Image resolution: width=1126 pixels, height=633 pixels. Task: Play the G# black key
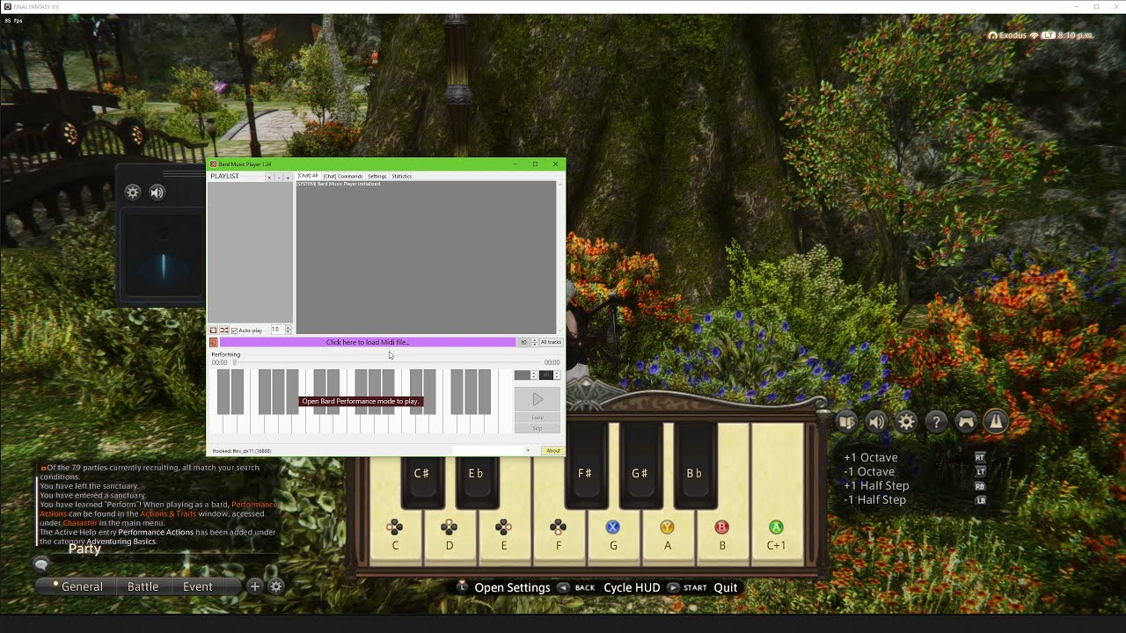click(x=640, y=466)
